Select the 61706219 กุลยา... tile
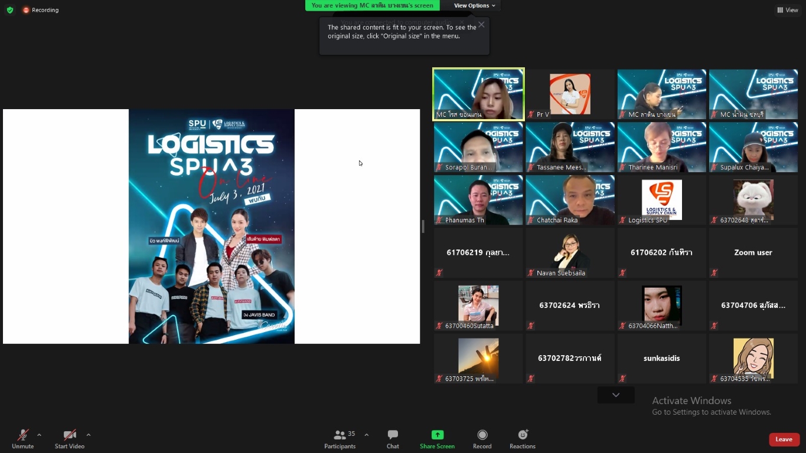This screenshot has width=806, height=453. pos(478,253)
